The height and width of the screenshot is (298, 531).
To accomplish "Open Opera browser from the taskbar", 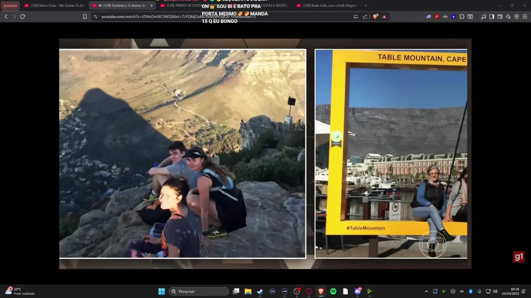I will [x=309, y=291].
